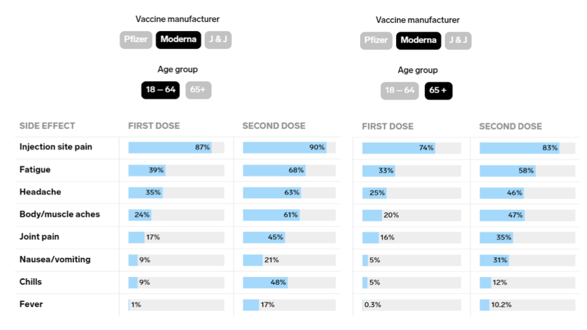Viewport: 587px width, 330px height.
Task: Click the 10.2% fever second dose bar
Action: pos(485,304)
